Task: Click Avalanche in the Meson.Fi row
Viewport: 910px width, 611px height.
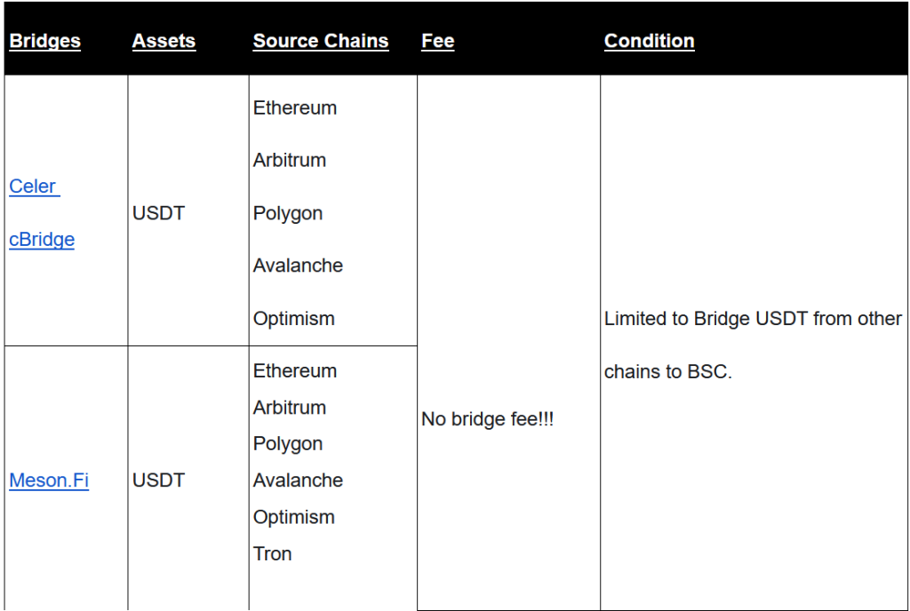Action: (298, 480)
